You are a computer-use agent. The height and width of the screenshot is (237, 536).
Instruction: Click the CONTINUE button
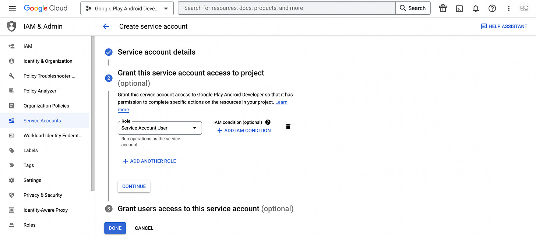point(134,186)
